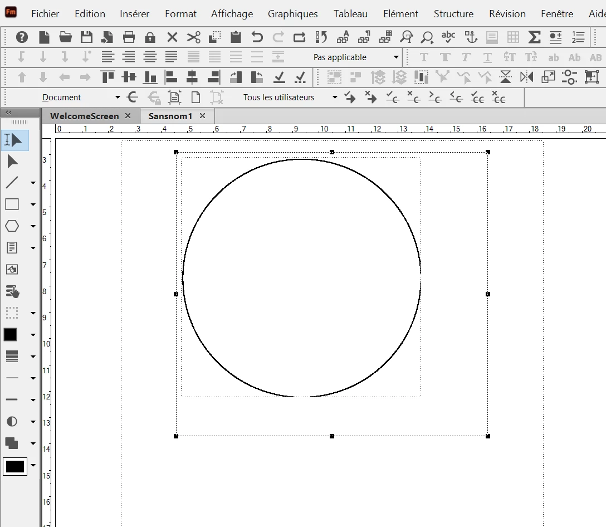Open the numbered list icon
606x527 pixels.
click(578, 37)
